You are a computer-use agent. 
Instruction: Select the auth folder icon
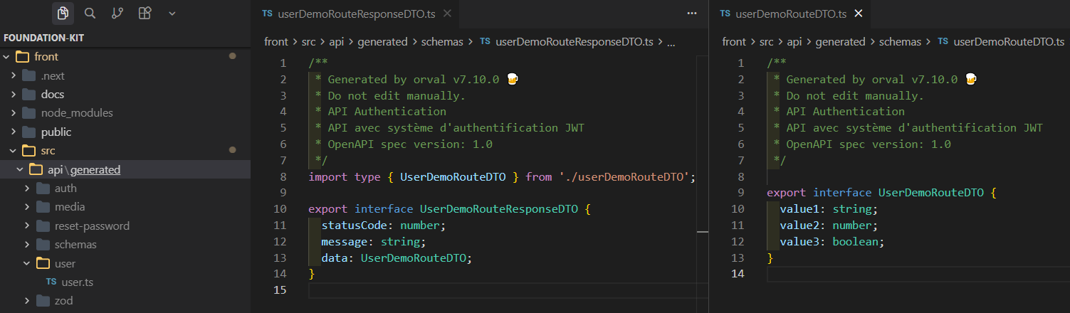tap(42, 188)
